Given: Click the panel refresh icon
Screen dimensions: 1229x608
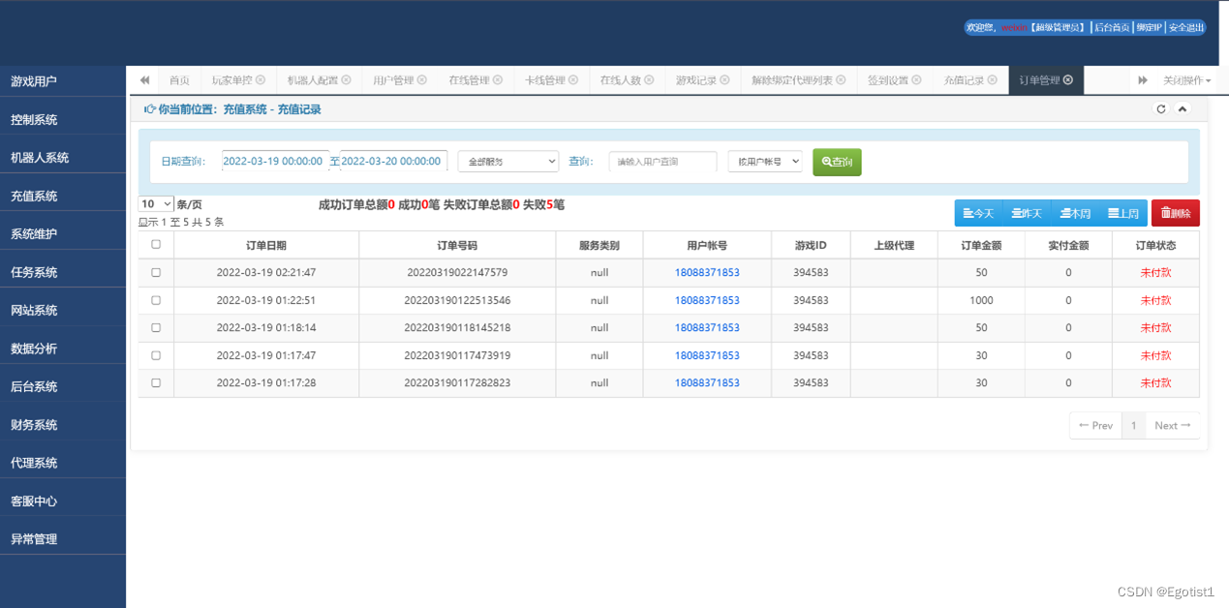Looking at the screenshot, I should (x=1161, y=109).
